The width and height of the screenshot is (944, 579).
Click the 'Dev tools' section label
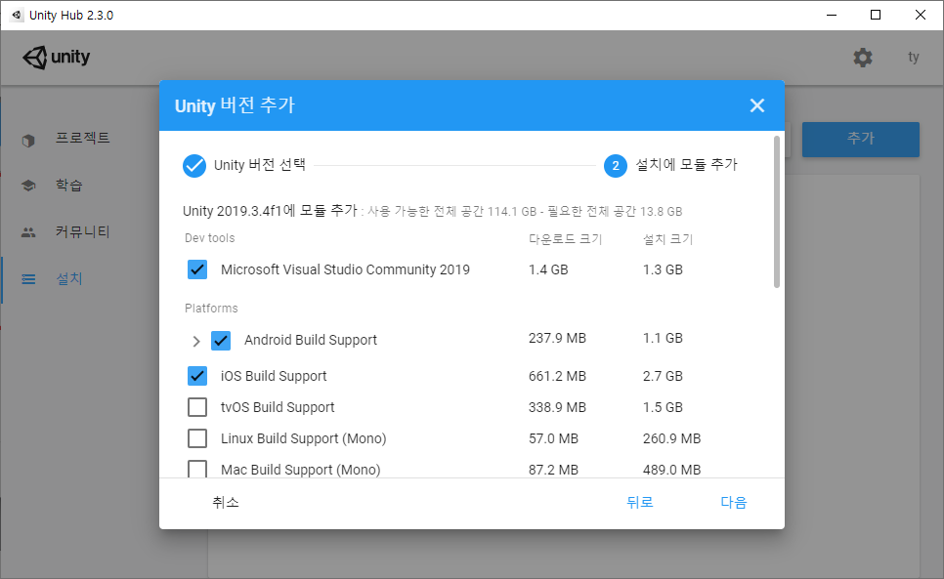point(209,238)
